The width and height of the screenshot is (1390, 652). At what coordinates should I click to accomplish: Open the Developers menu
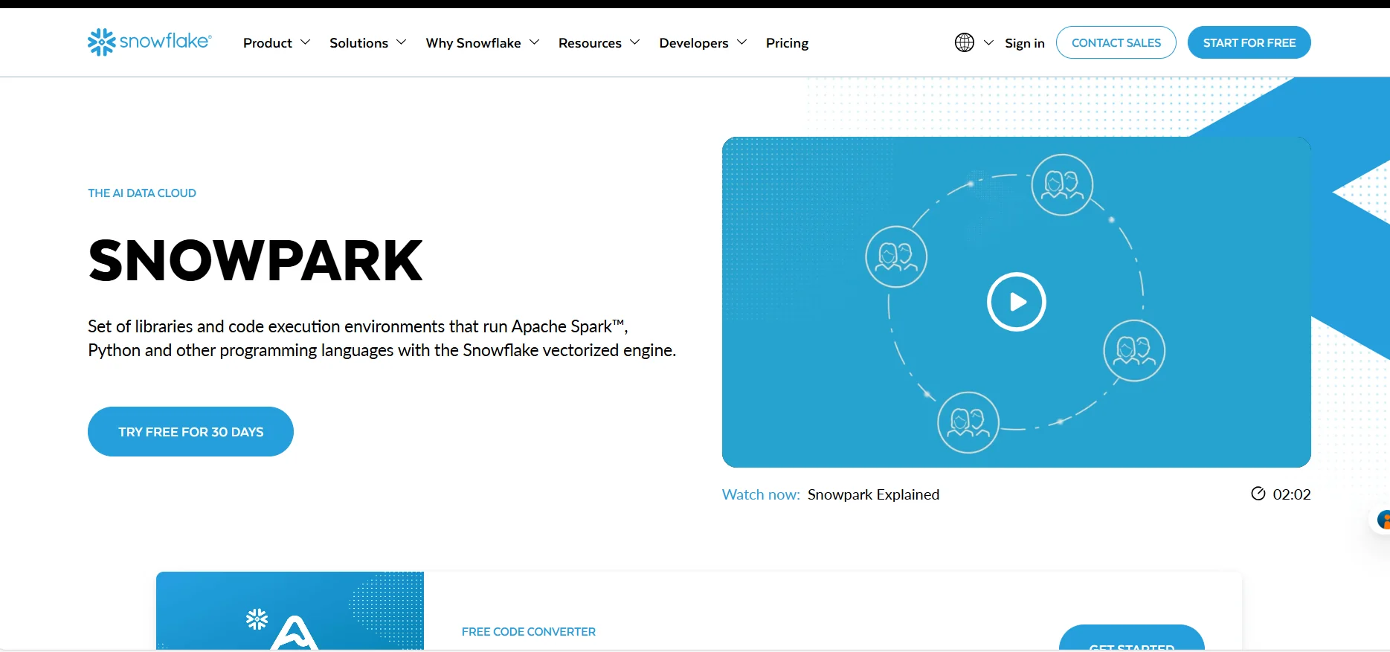pos(702,43)
